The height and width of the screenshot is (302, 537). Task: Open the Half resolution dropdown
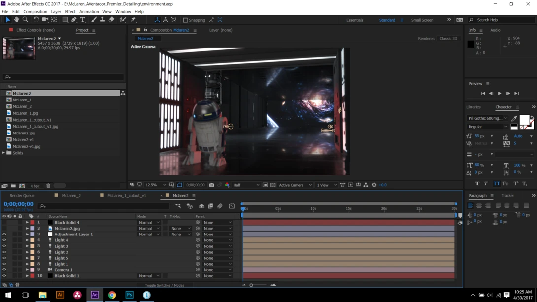[246, 185]
